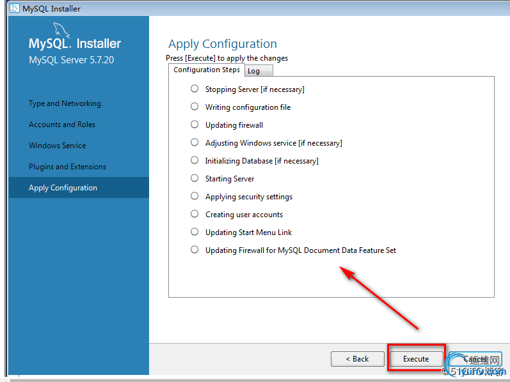The height and width of the screenshot is (382, 510).
Task: Go to Type and Networking step
Action: 65,103
